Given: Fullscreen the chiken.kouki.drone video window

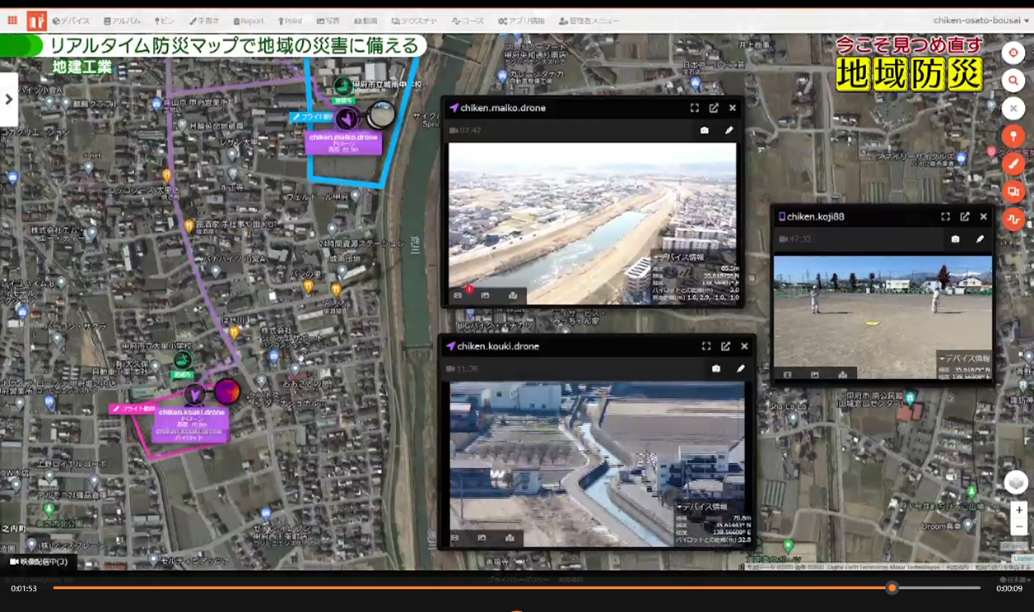Looking at the screenshot, I should click(x=706, y=346).
